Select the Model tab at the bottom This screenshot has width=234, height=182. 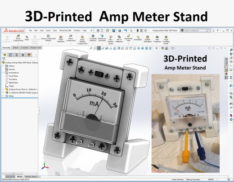tap(20, 177)
